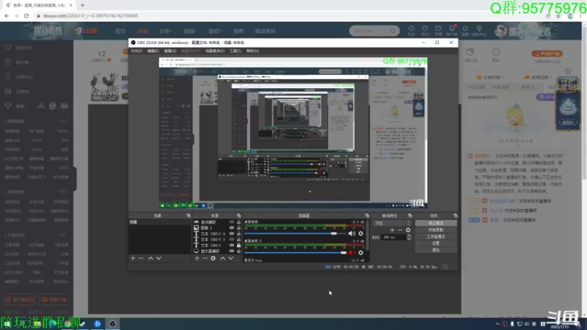Expand 视频 dropdown in Douyu navigation
This screenshot has height=330, width=587.
[x=190, y=31]
